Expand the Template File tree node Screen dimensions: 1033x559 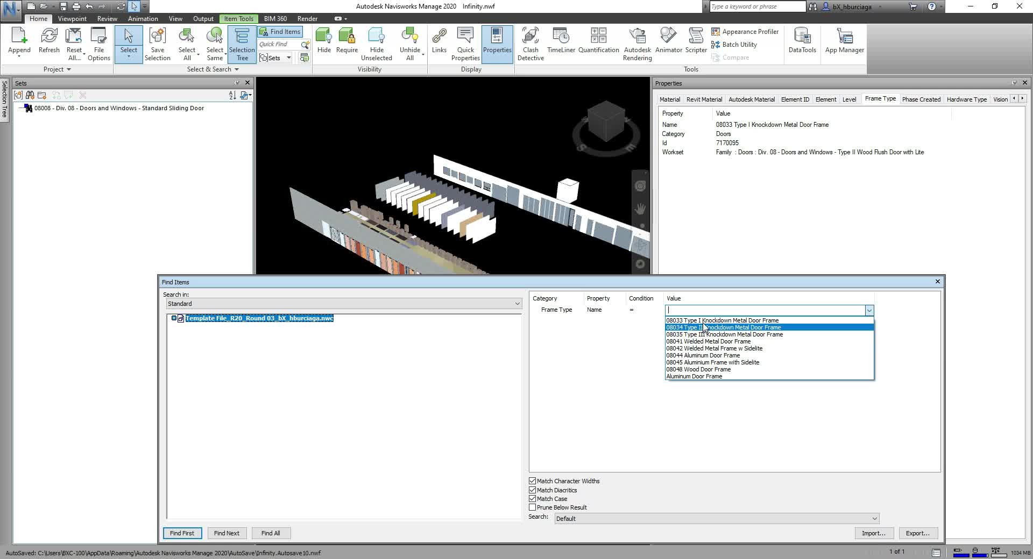pyautogui.click(x=174, y=318)
